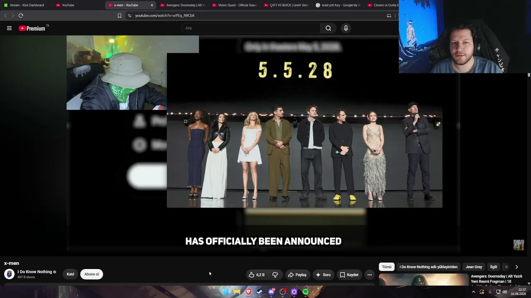
Task: Open more actions three-dot menu
Action: pos(369,275)
